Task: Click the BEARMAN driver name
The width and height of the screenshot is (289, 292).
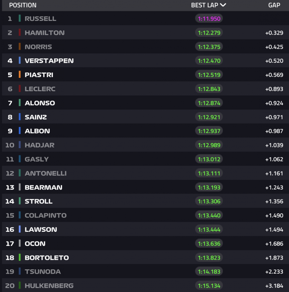Action: tap(43, 187)
